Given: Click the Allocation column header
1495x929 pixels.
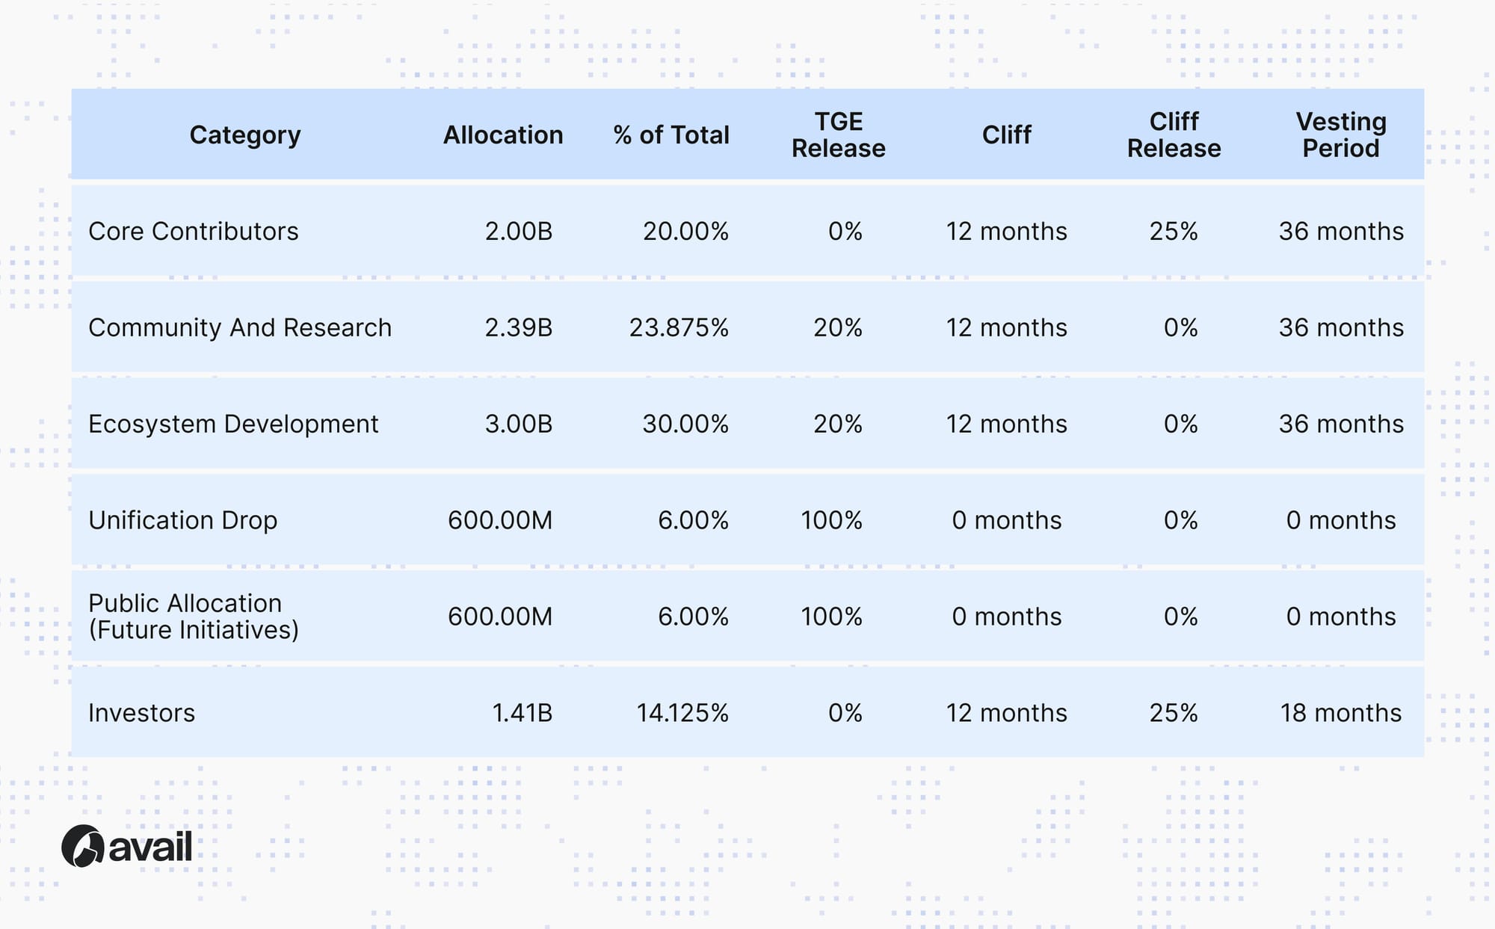Looking at the screenshot, I should (503, 135).
